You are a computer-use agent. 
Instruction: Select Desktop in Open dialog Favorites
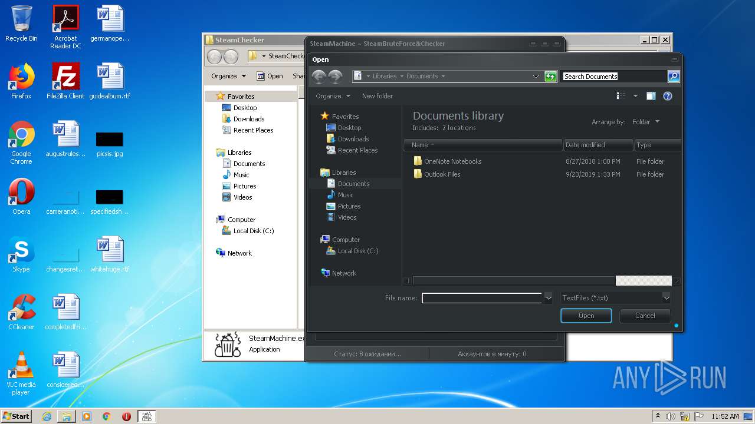click(x=344, y=128)
